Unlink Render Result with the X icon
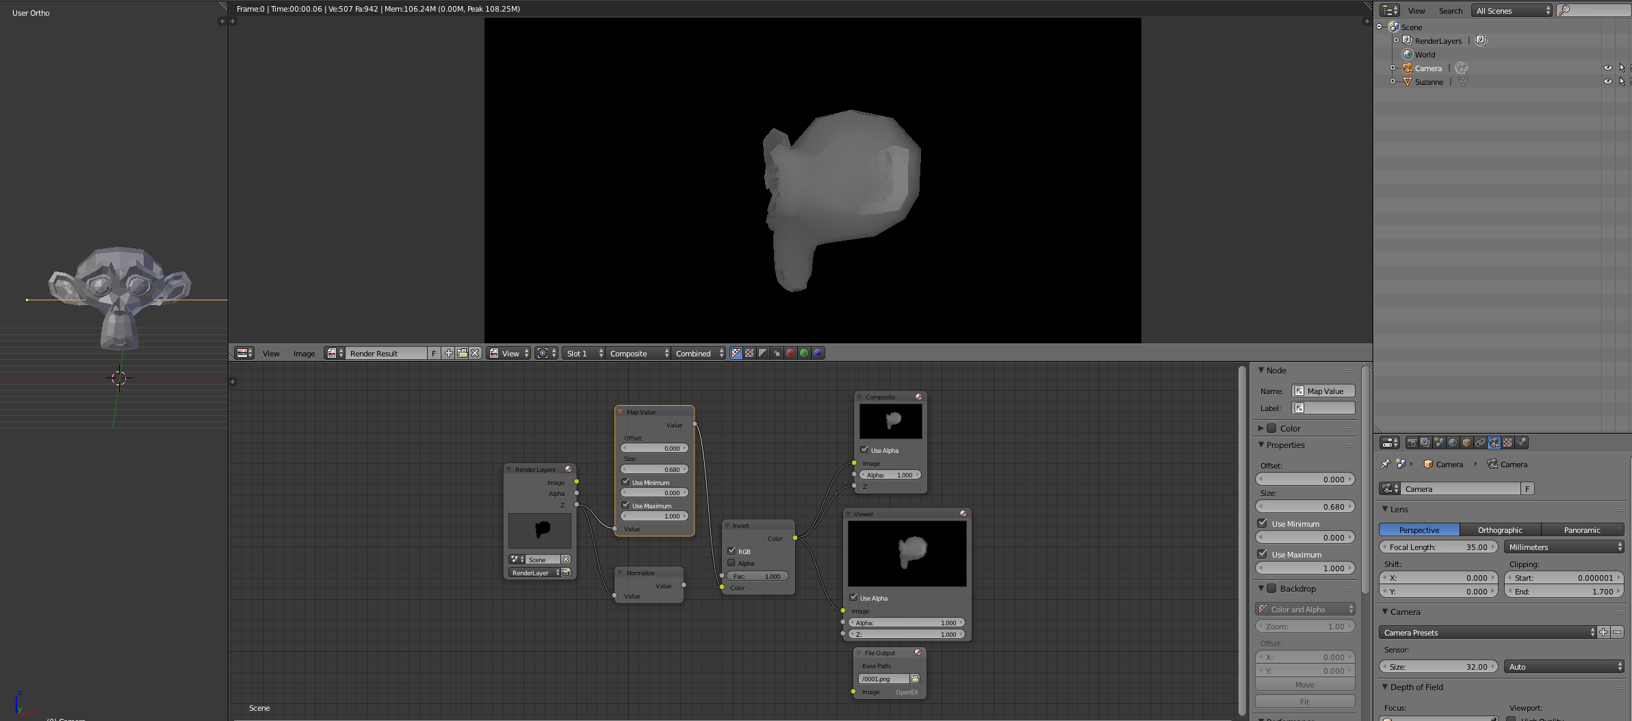The image size is (1632, 721). click(475, 353)
